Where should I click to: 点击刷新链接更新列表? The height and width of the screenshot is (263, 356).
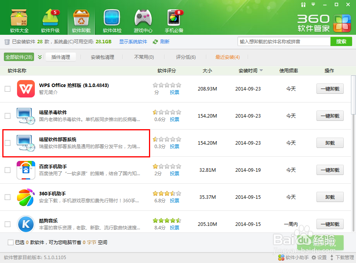coord(164,42)
